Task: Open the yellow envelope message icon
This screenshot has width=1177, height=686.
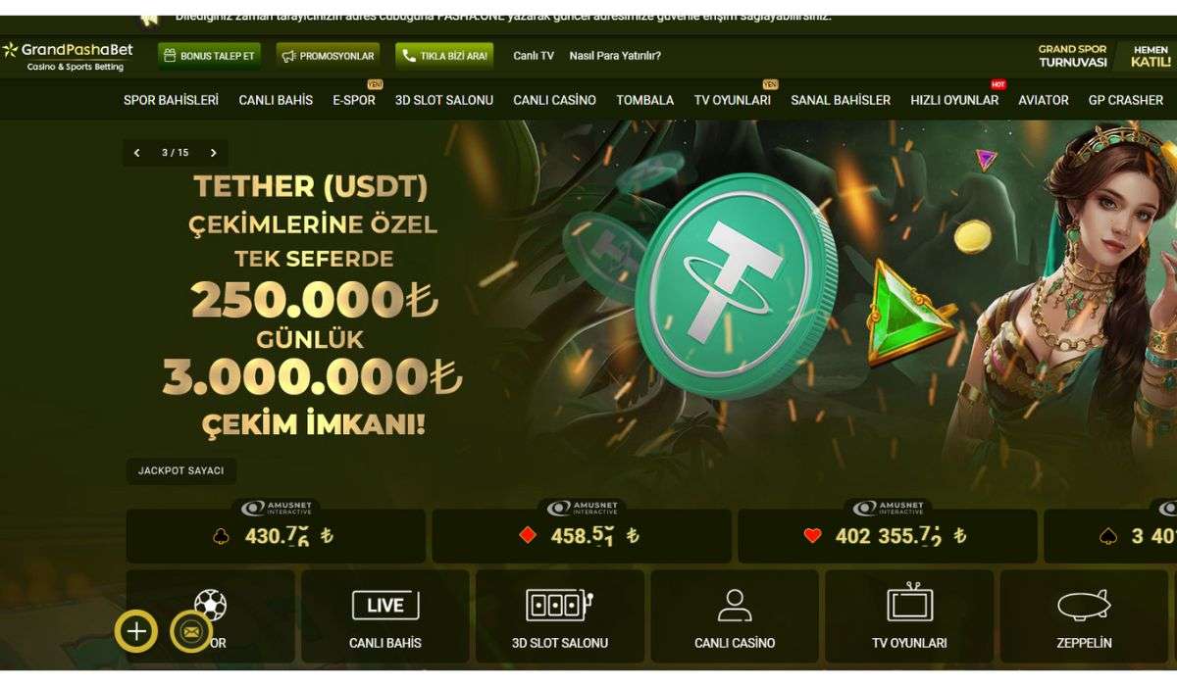Action: click(191, 632)
